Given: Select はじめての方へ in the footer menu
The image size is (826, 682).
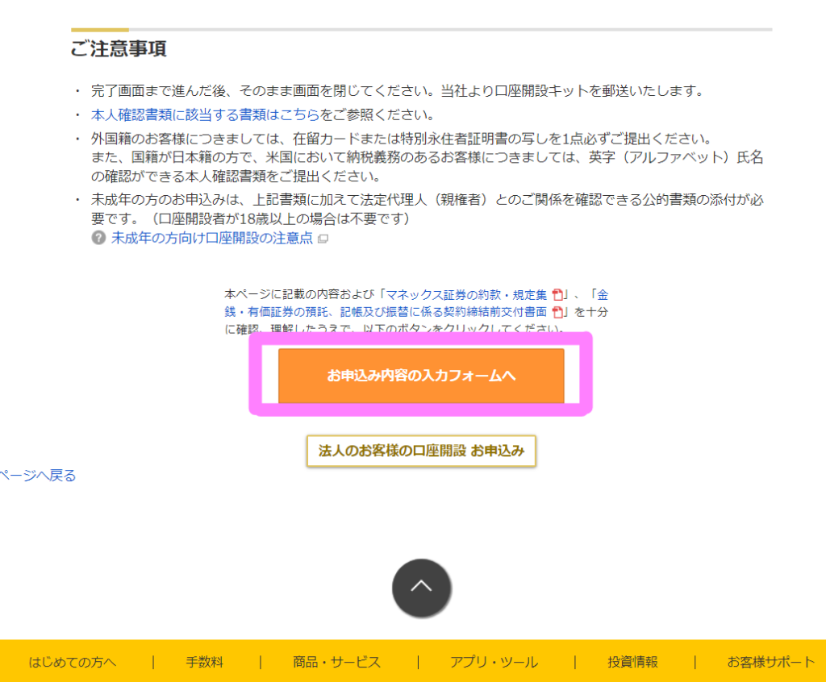Looking at the screenshot, I should click(x=72, y=662).
